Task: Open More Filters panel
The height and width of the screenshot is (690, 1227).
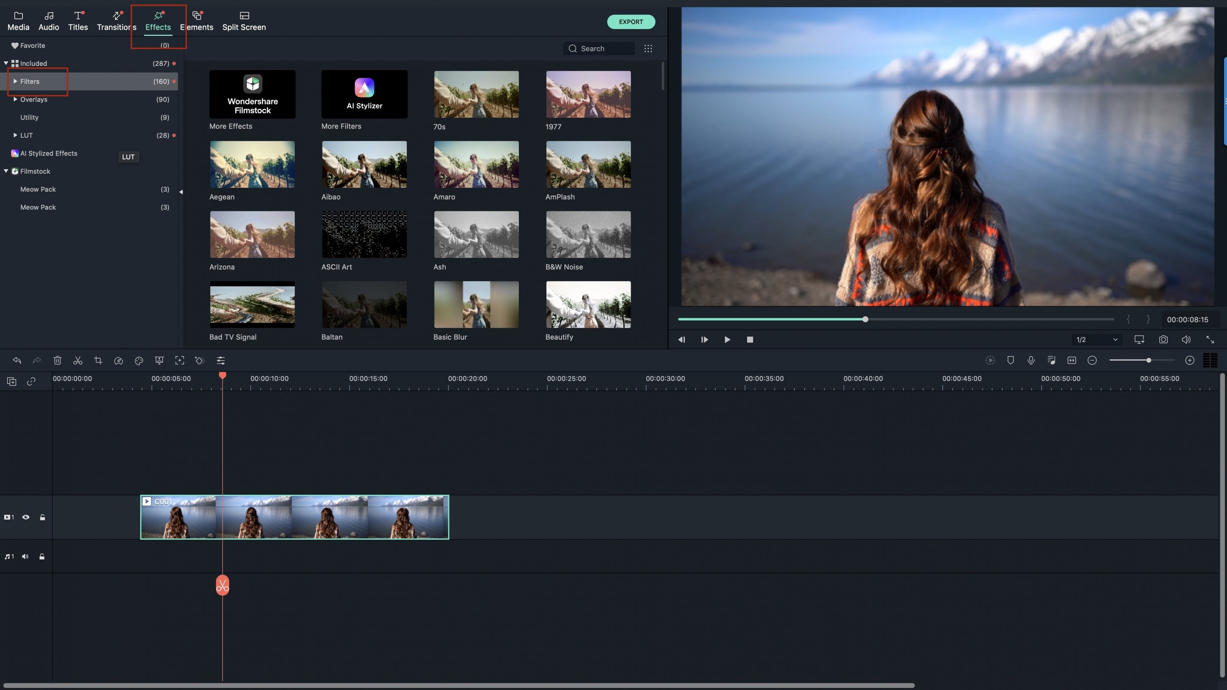Action: 364,100
